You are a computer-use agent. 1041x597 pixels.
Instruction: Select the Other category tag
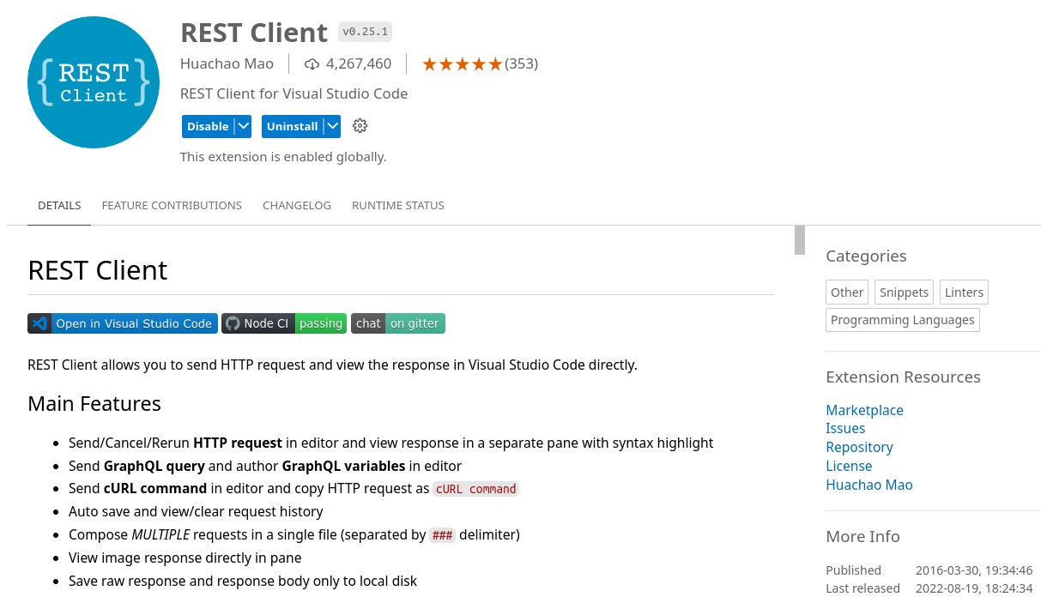coord(847,292)
